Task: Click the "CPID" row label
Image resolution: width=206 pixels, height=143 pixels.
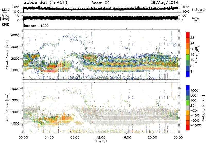Action: click(6, 25)
